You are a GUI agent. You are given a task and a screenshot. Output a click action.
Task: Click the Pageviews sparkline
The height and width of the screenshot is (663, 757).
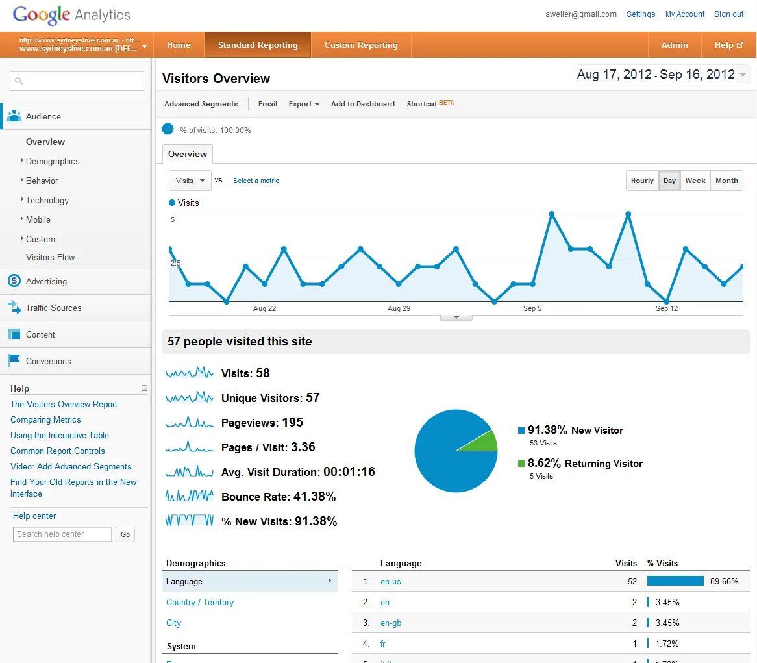click(x=190, y=422)
